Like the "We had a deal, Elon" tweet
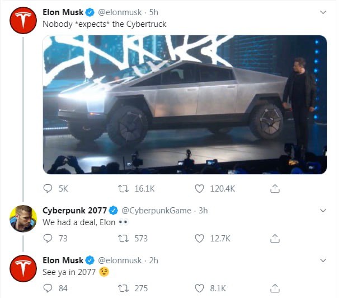The image size is (343, 298). (x=200, y=238)
